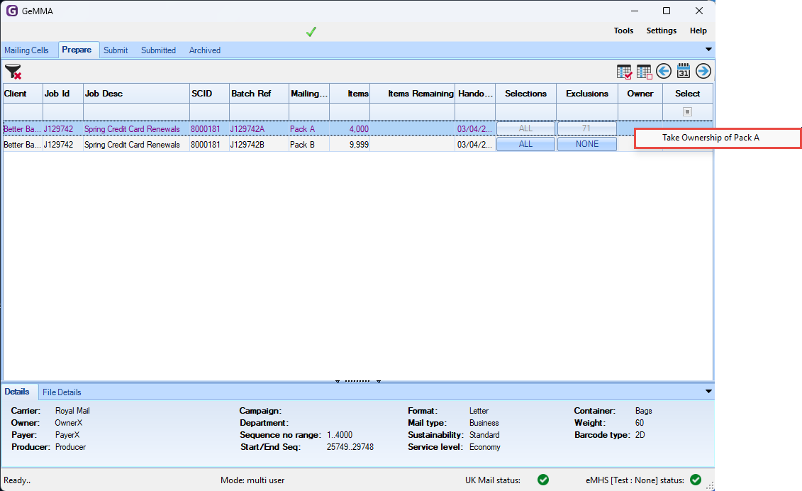This screenshot has height=491, width=802.
Task: Click the 71 exclusions button for Pack A
Action: (587, 128)
